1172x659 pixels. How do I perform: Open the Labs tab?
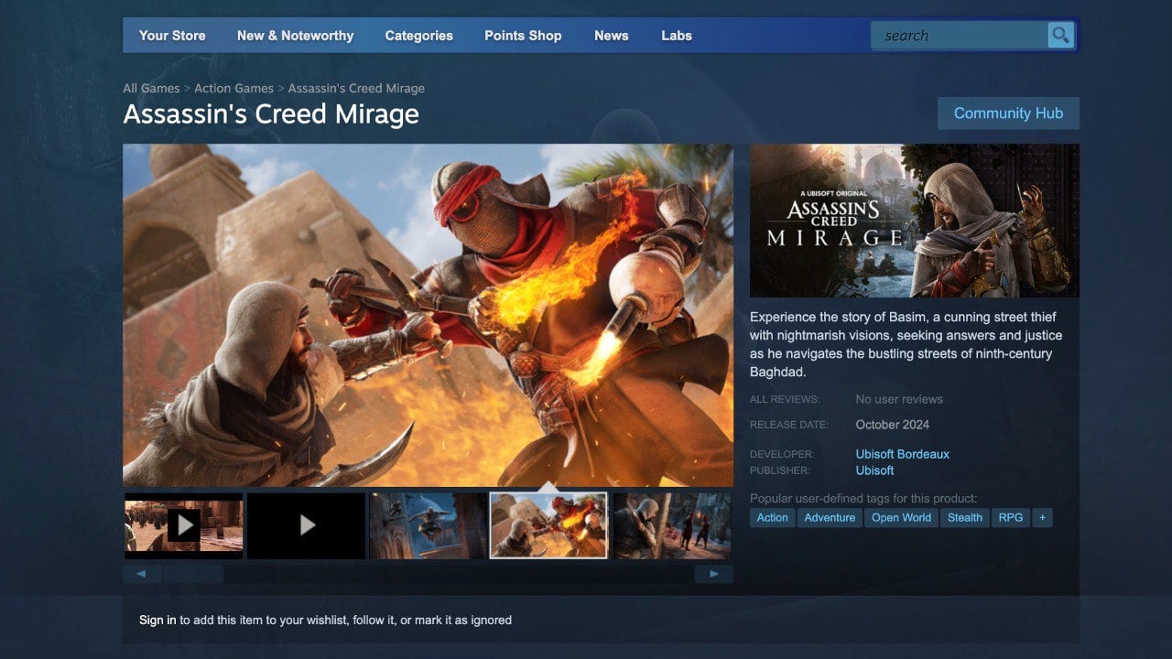[677, 36]
